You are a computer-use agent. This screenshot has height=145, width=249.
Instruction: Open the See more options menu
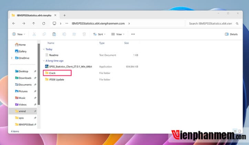(133, 34)
